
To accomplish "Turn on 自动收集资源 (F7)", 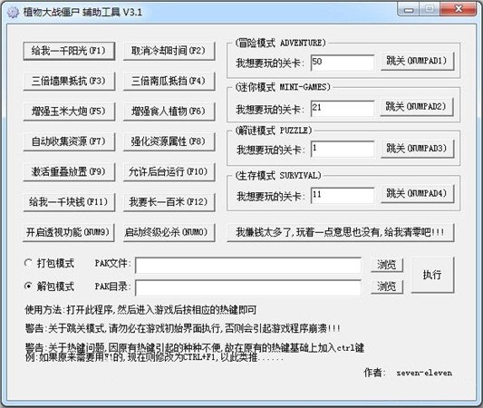I will [69, 141].
